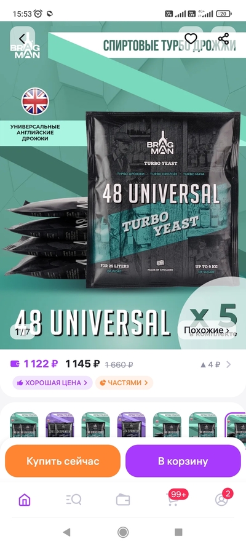246x547 pixels.
Task: Open the profile icon with 2 notifications
Action: click(222, 499)
